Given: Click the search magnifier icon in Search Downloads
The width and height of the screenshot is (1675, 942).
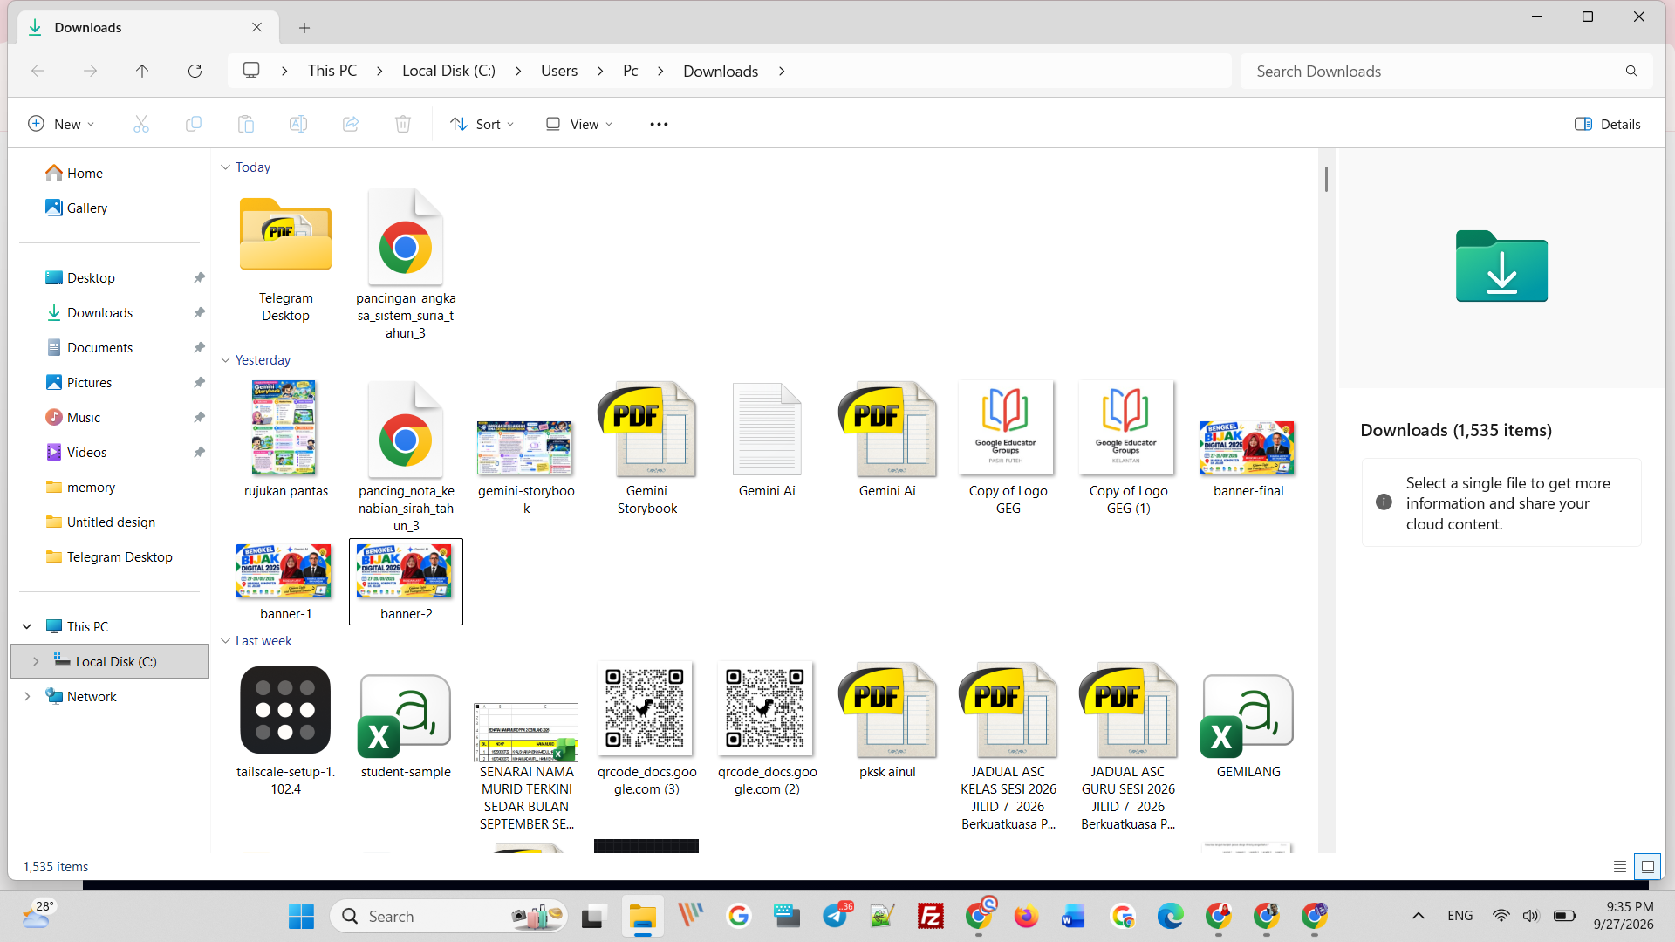Looking at the screenshot, I should pyautogui.click(x=1631, y=72).
